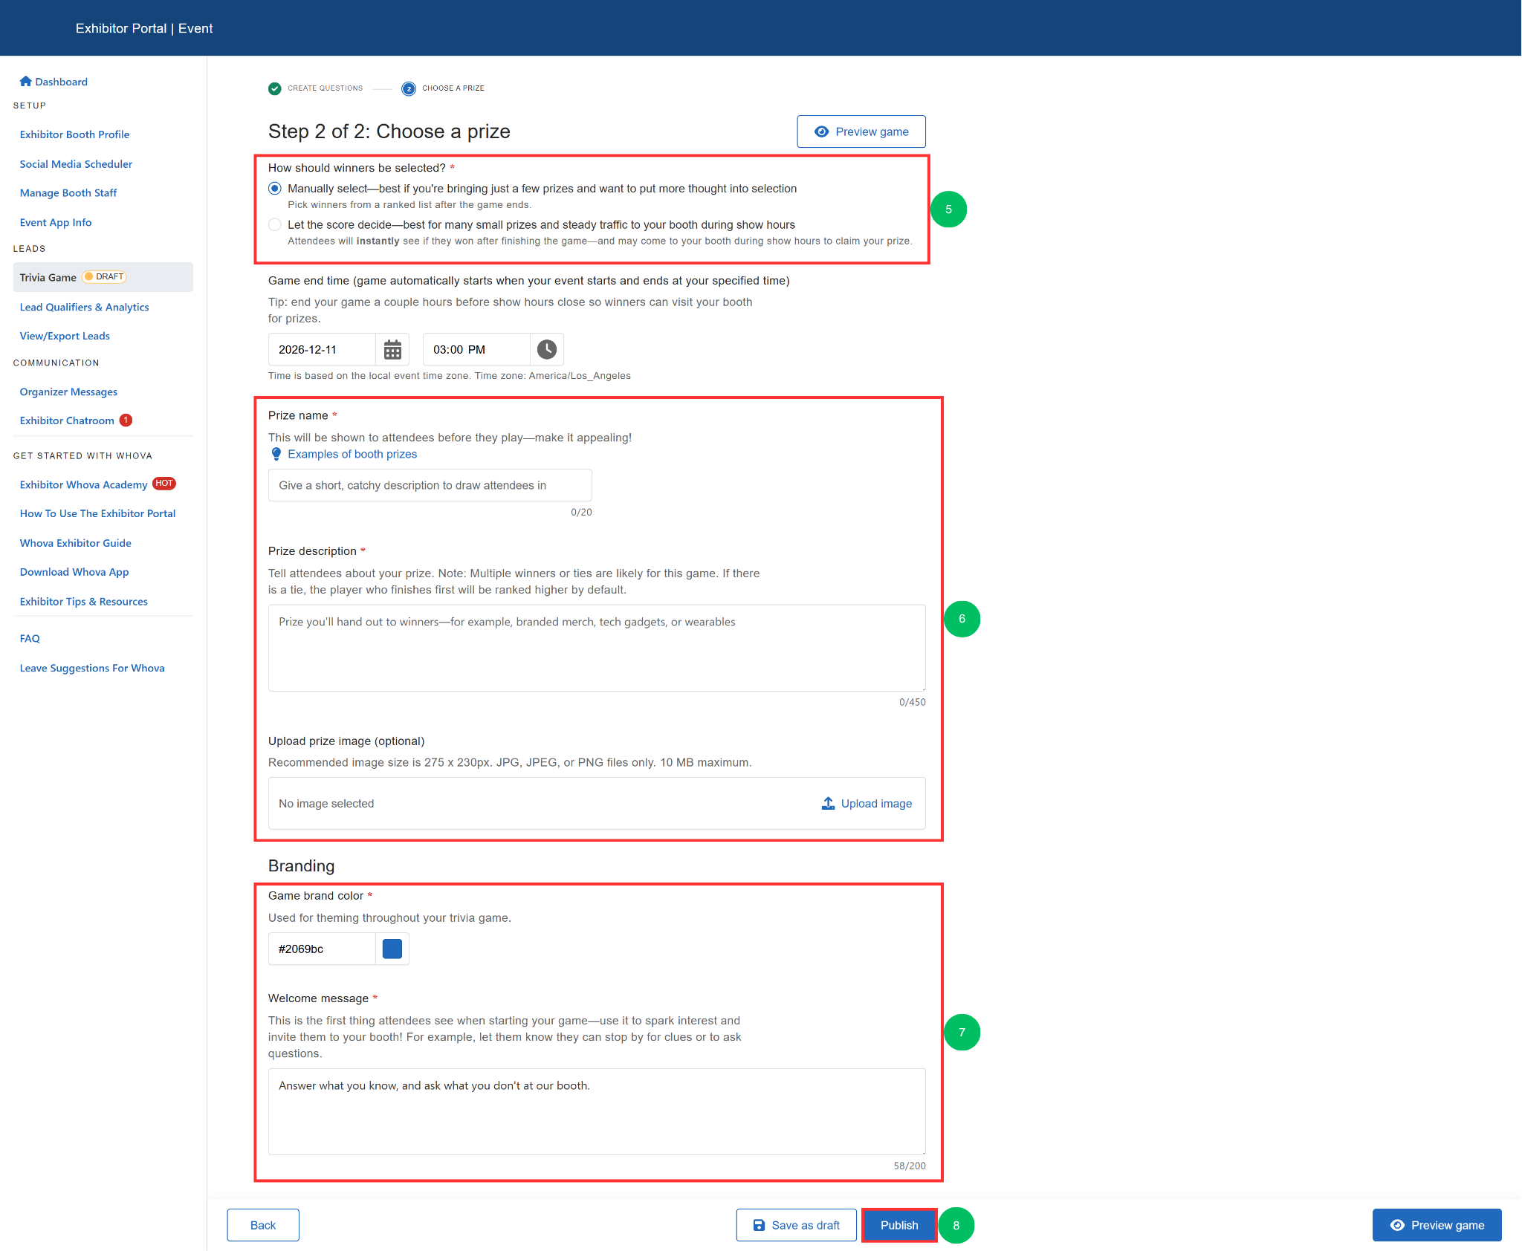Click the hex color code field
The width and height of the screenshot is (1522, 1251).
pyautogui.click(x=322, y=949)
